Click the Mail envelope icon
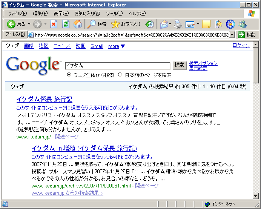The width and height of the screenshot is (261, 209). pos(164,24)
